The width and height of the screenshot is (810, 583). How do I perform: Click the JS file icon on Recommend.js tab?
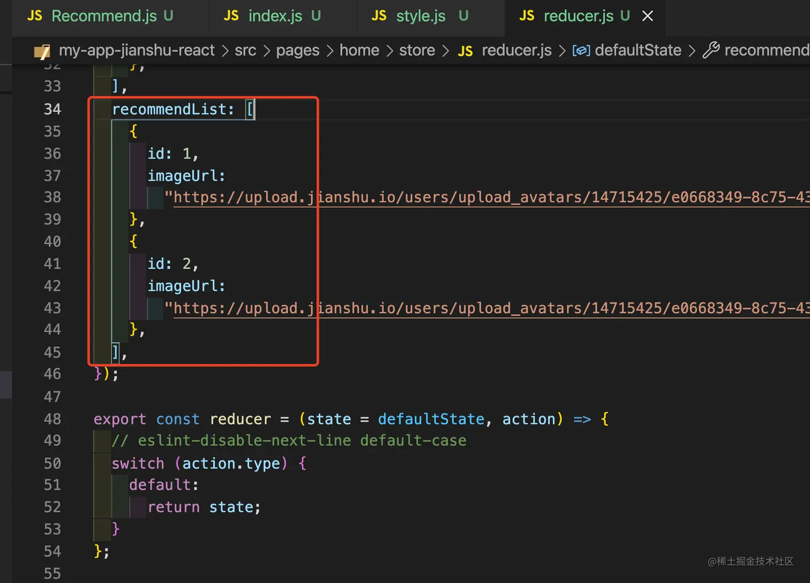(x=35, y=16)
